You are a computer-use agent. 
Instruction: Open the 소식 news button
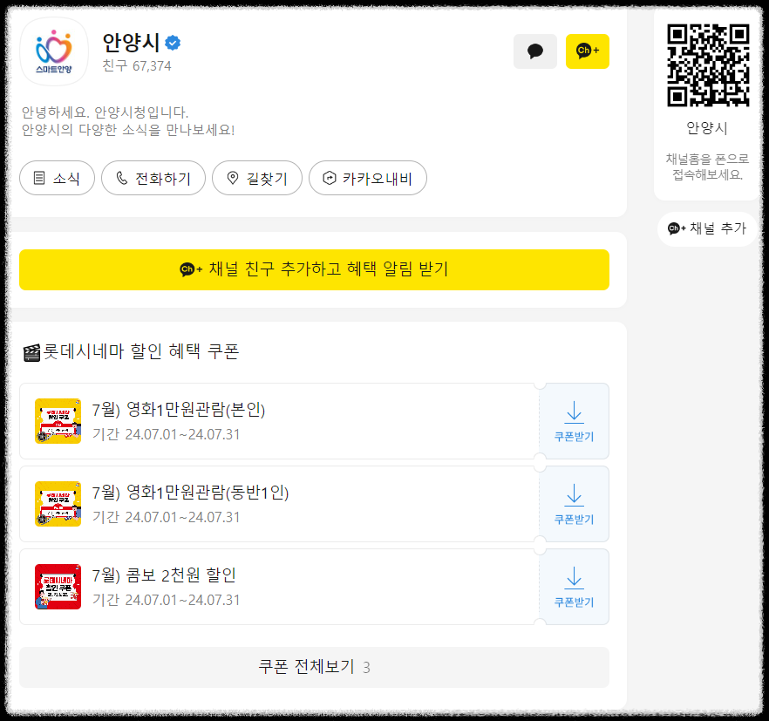point(57,178)
